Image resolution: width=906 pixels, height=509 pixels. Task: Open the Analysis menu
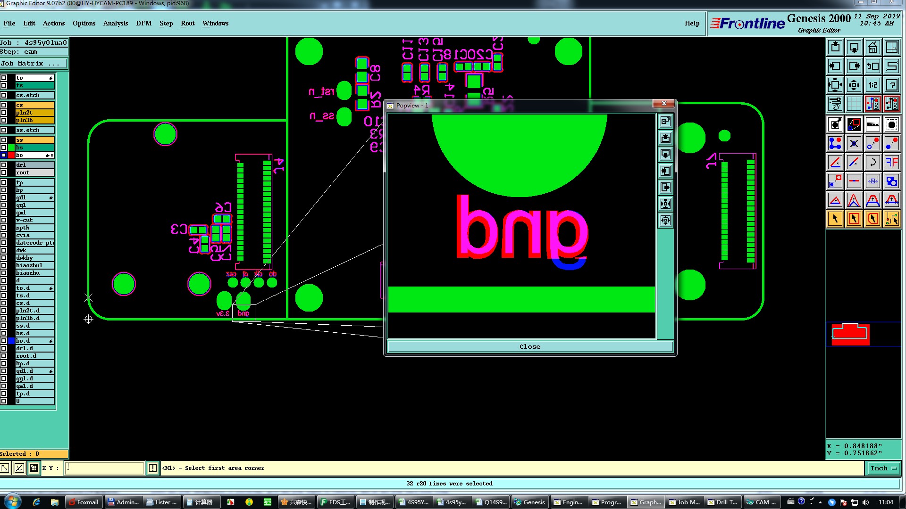pos(115,23)
